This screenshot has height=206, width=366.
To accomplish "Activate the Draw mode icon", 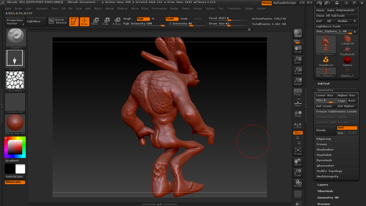I will click(x=84, y=21).
